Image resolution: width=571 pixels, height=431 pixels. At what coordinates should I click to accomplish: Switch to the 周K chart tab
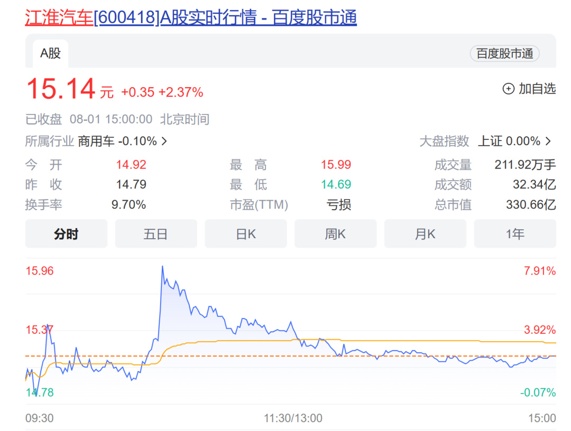pyautogui.click(x=335, y=234)
